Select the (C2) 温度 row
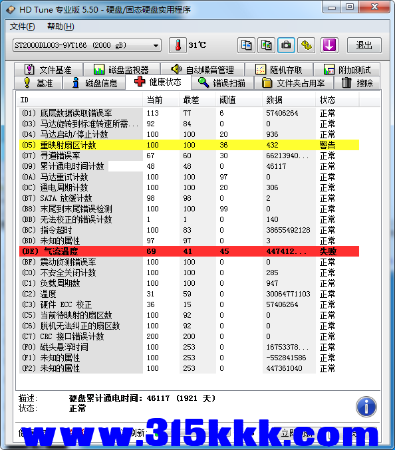This screenshot has width=395, height=450. pyautogui.click(x=189, y=294)
